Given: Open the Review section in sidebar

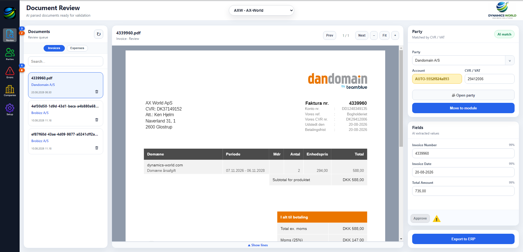Looking at the screenshot, I should [10, 35].
